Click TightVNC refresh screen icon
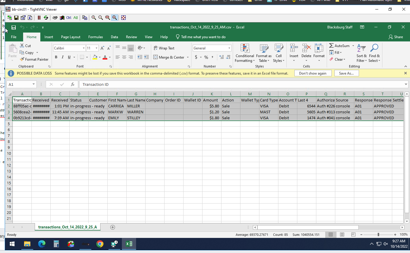The width and height of the screenshot is (410, 253). (46, 18)
